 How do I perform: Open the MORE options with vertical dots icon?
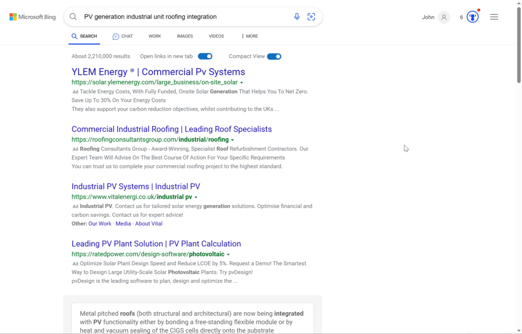244,36
